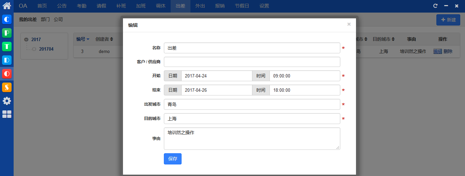
Task: Click the 事由 textarea resize handle
Action: pyautogui.click(x=338, y=147)
